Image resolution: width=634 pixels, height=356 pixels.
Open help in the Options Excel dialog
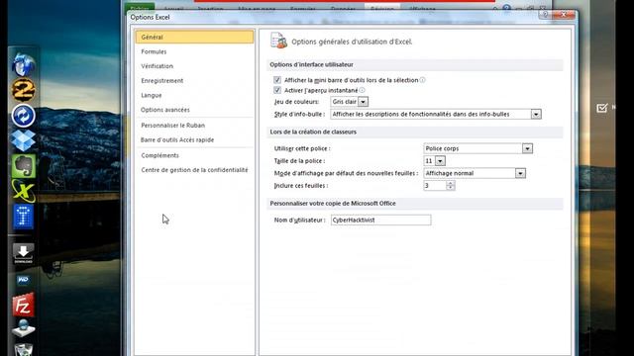click(546, 14)
